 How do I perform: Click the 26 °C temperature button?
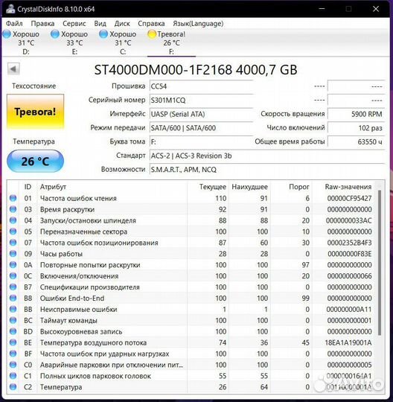36,162
